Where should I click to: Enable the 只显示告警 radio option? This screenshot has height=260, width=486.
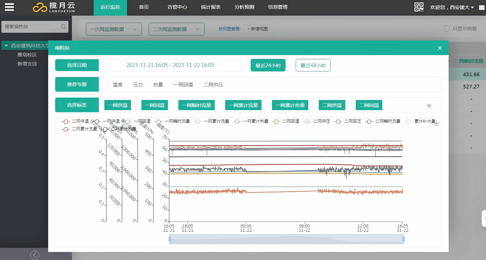(447, 29)
